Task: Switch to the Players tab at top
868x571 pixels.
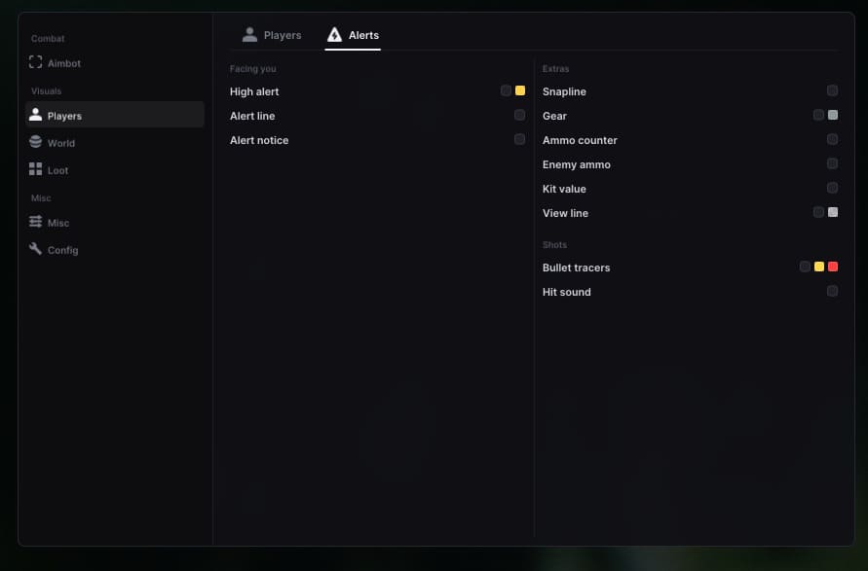Action: [272, 35]
